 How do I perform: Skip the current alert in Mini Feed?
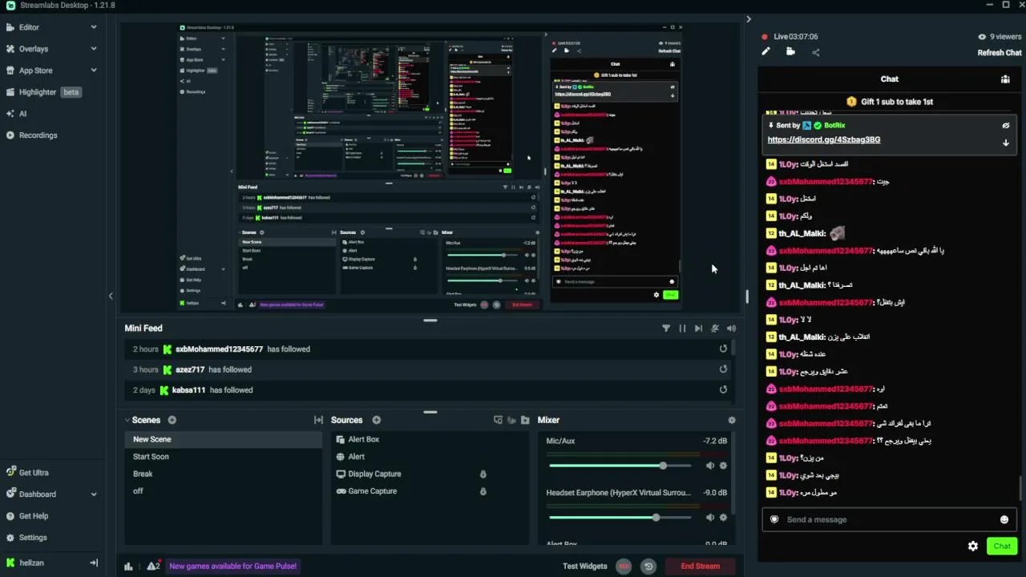[698, 329]
